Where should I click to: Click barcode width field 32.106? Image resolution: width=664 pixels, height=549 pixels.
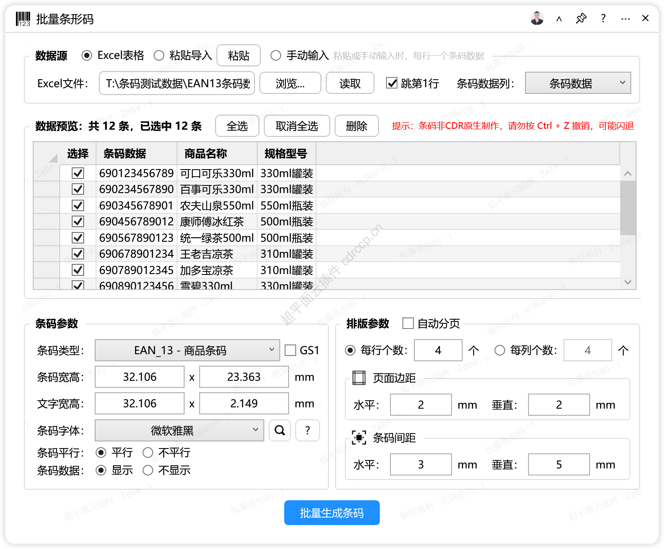140,377
